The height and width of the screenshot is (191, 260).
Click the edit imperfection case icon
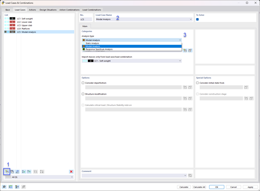coord(190,87)
